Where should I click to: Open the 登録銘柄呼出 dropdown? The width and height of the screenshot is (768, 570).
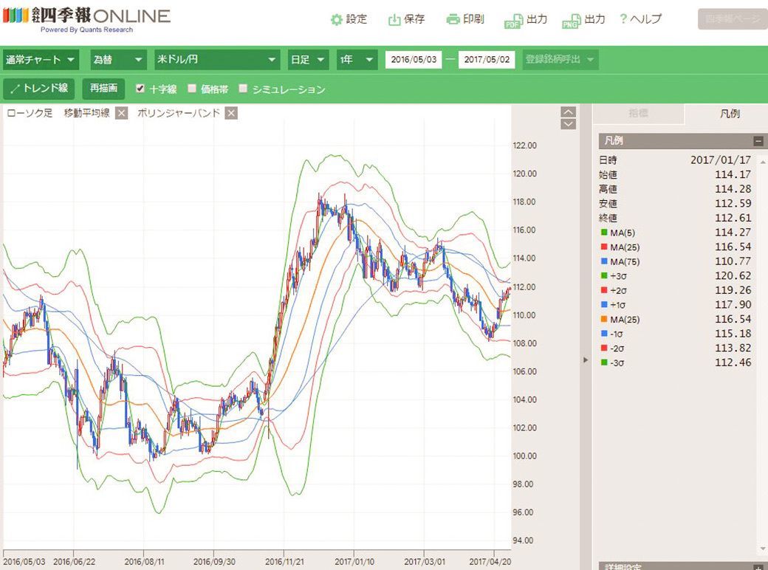pyautogui.click(x=560, y=60)
